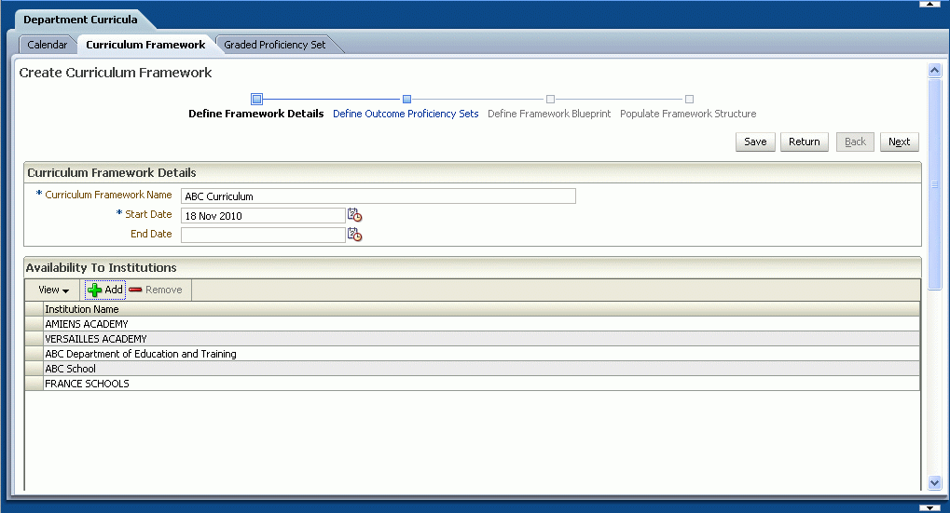
Task: Switch to the Calendar tab
Action: coord(48,45)
